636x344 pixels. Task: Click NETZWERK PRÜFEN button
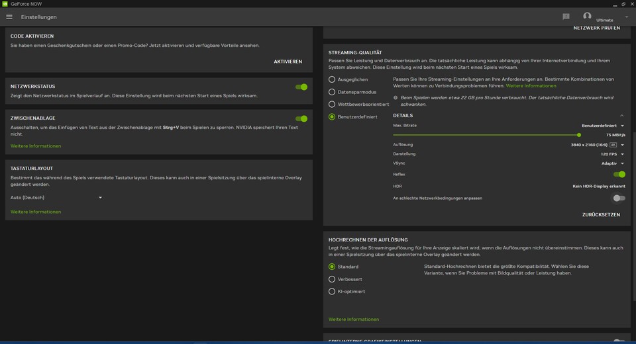(x=596, y=28)
